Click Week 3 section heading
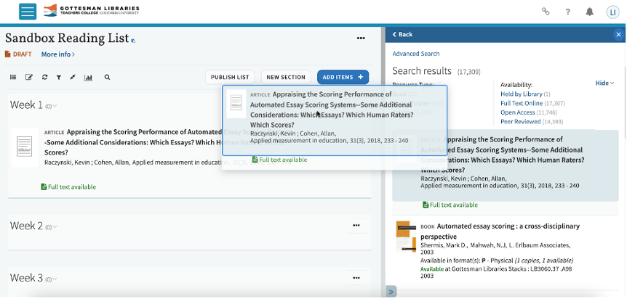627x299 pixels. pos(26,277)
